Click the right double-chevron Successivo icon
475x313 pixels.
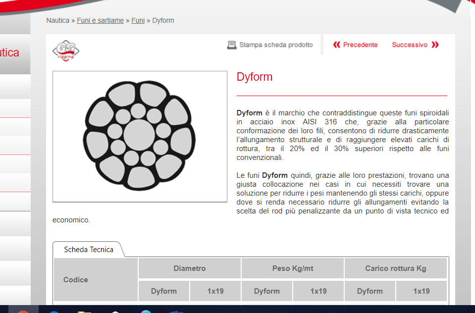435,45
